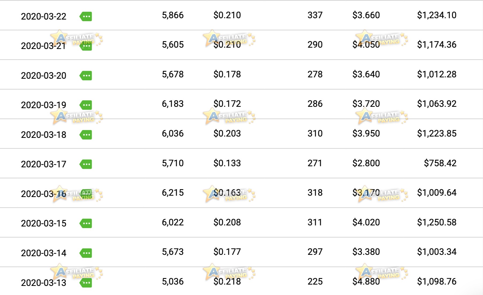This screenshot has width=483, height=295.
Task: Open the green tag icon for 2020-03-15
Action: coord(86,223)
